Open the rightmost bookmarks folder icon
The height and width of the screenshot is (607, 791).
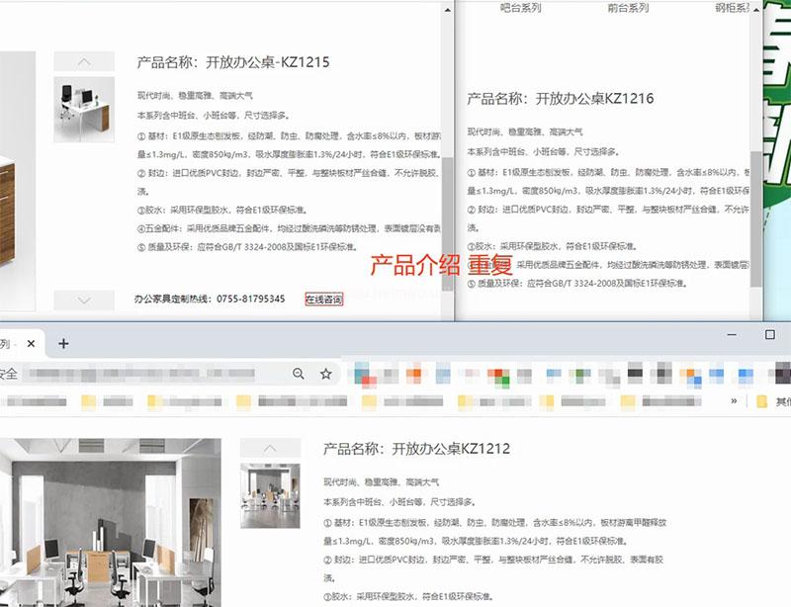click(x=762, y=401)
